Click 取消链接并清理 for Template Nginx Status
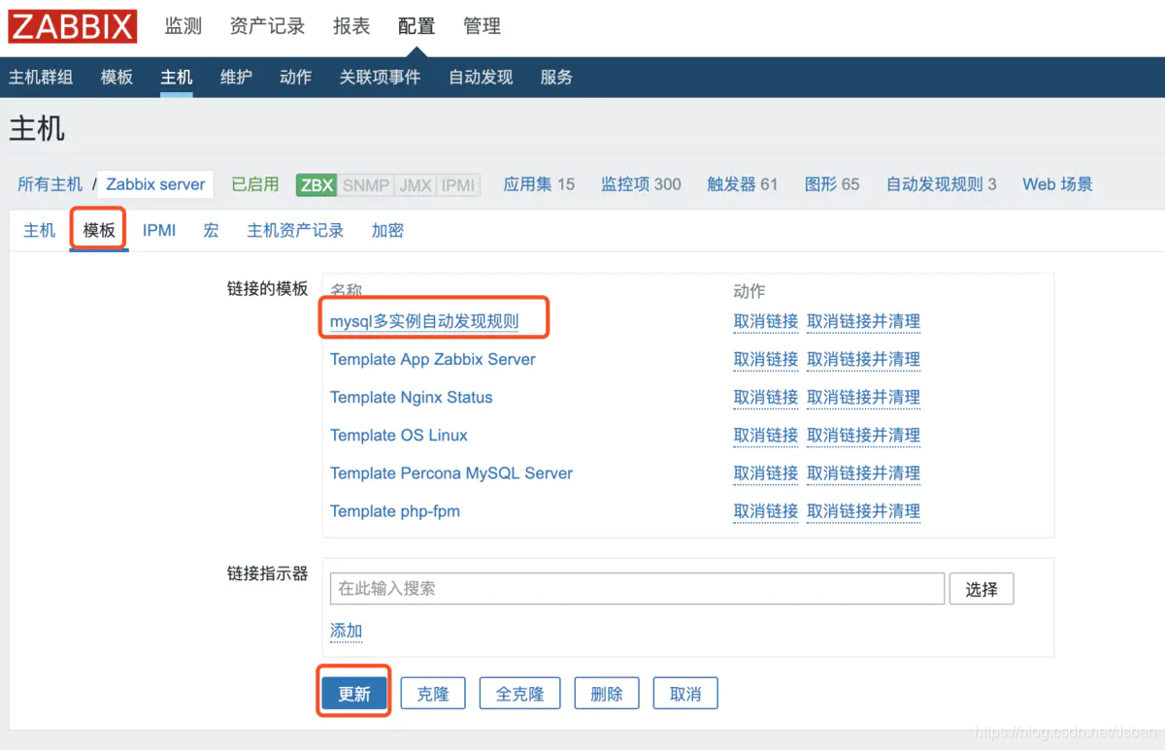The width and height of the screenshot is (1165, 750). pyautogui.click(x=864, y=398)
